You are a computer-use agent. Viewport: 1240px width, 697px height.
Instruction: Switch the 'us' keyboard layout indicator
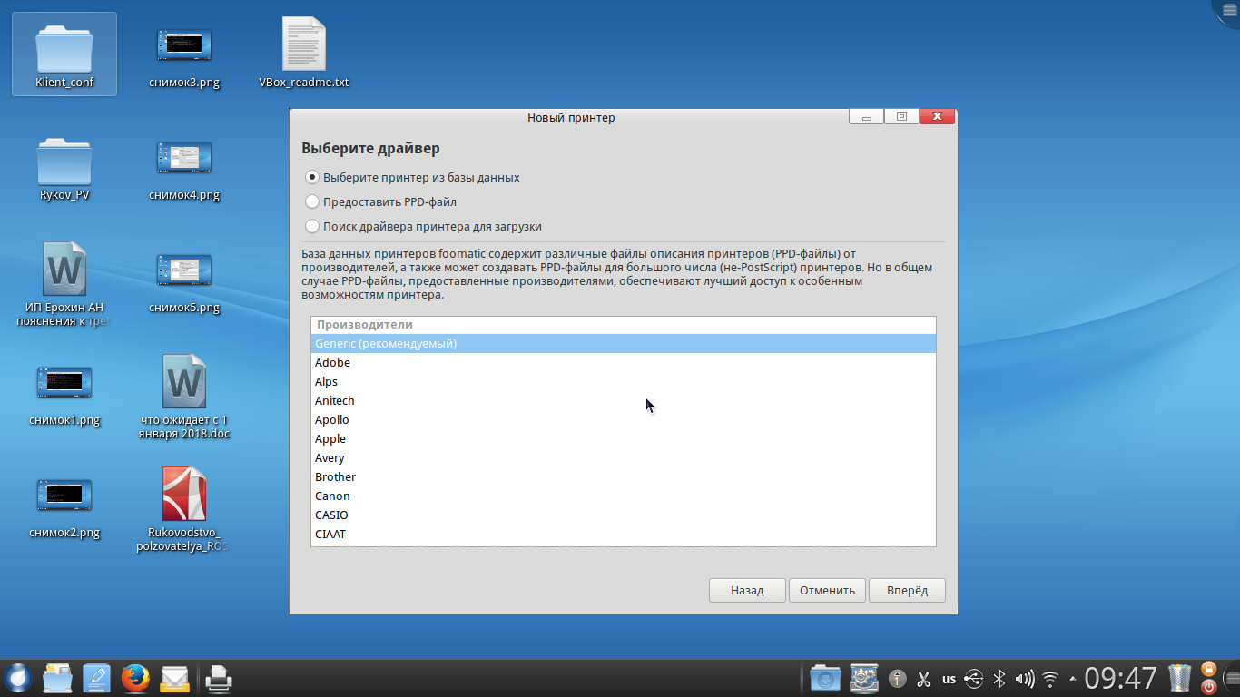949,678
